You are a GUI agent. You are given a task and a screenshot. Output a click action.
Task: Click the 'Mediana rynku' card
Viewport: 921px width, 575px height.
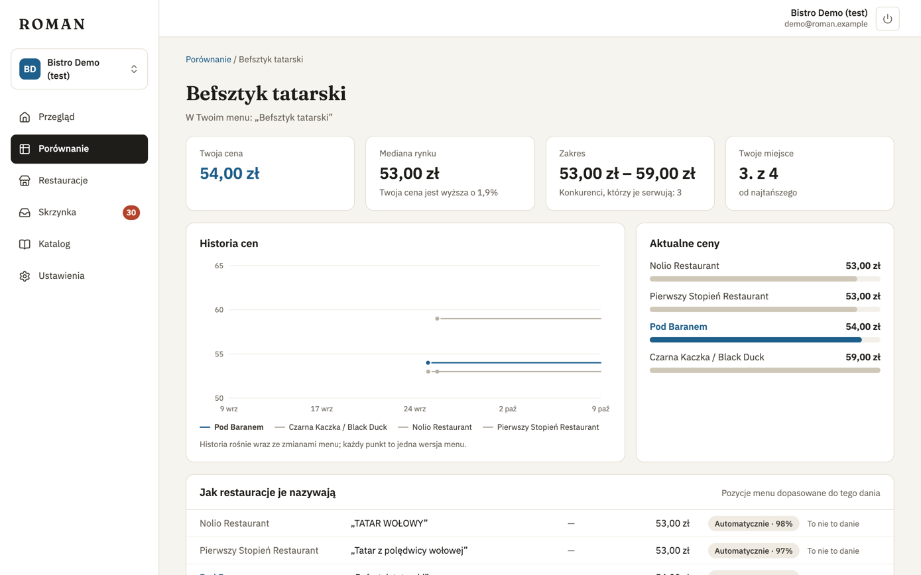450,174
